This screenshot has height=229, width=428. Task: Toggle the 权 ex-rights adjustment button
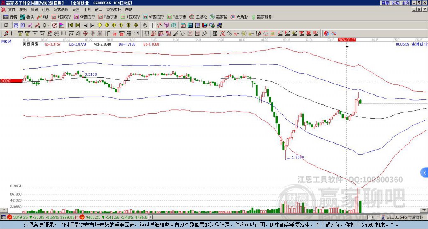(54, 25)
